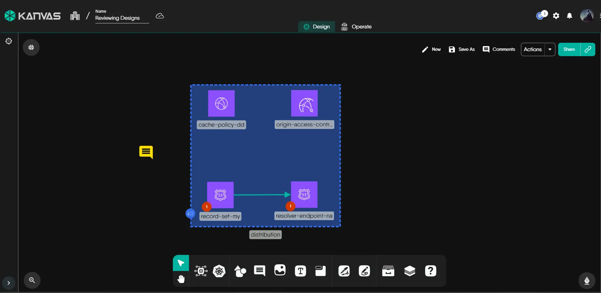
Task: Click the Save As button
Action: (x=462, y=49)
